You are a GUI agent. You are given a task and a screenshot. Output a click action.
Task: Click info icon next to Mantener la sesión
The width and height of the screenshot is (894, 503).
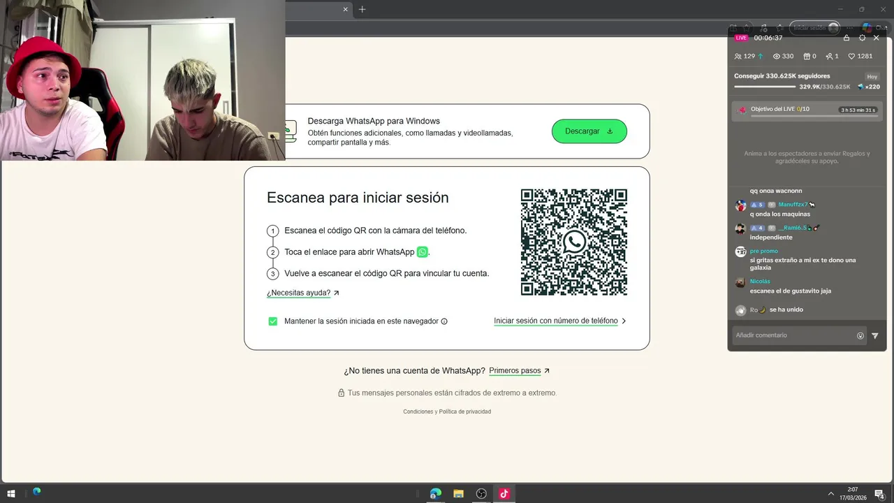pos(444,321)
